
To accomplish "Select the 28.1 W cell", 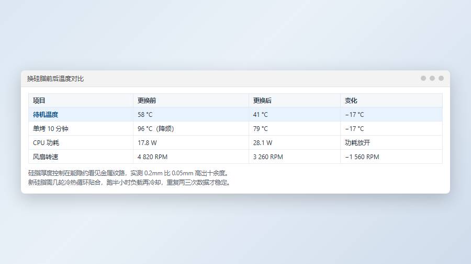I will click(294, 143).
